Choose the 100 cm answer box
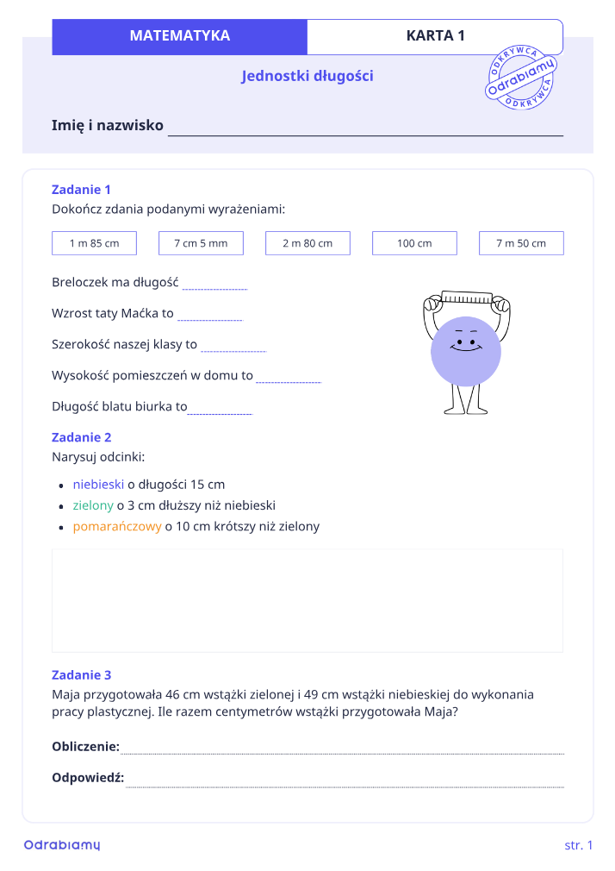Screen dimensions: 615x871 click(414, 243)
